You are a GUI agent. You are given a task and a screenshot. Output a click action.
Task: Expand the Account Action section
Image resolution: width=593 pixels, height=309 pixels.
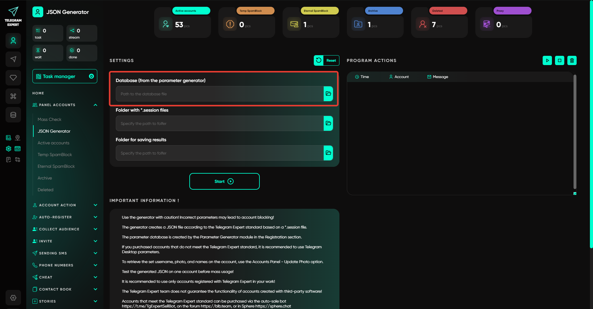coord(95,205)
